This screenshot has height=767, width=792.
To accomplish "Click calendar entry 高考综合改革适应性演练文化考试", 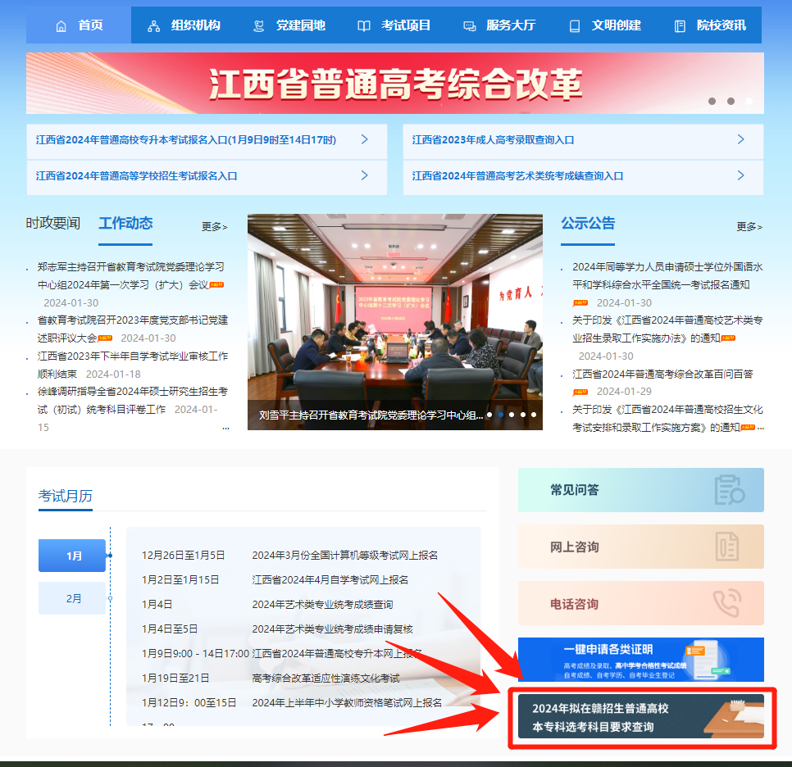I will click(325, 678).
